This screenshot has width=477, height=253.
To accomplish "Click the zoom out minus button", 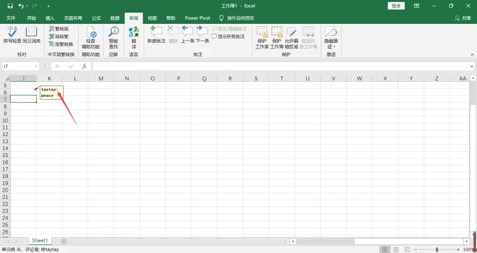I will [x=416, y=249].
